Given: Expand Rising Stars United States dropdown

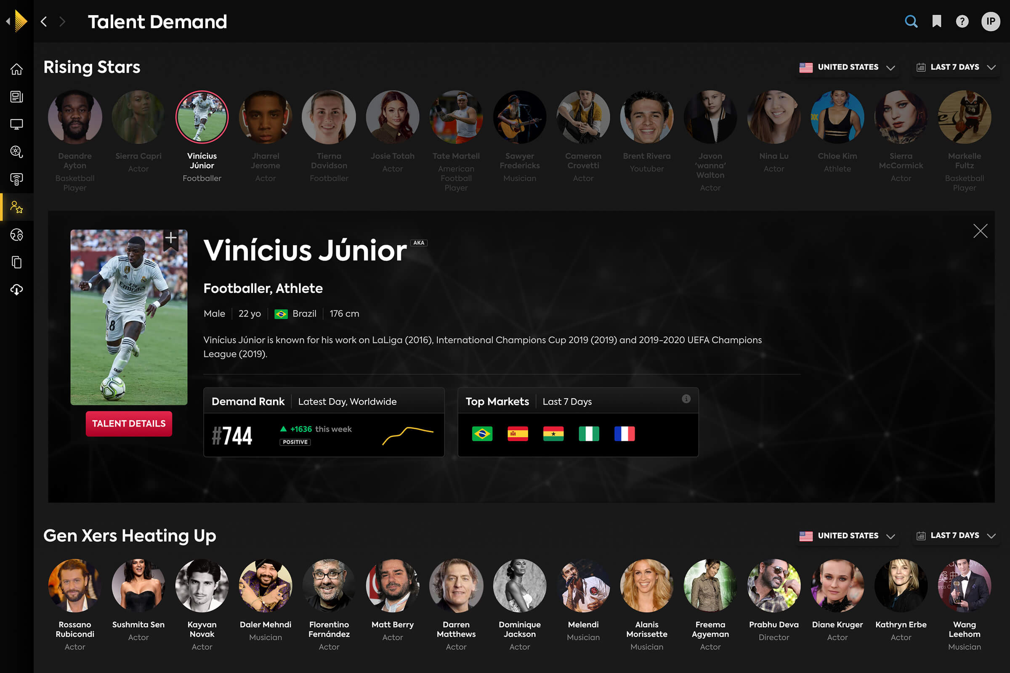Looking at the screenshot, I should click(x=847, y=67).
